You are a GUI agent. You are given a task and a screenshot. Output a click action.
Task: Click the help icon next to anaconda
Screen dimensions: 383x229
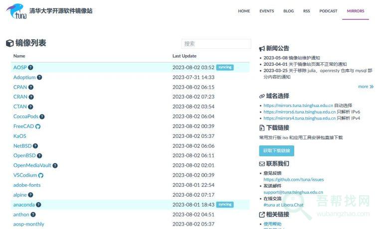pos(38,205)
